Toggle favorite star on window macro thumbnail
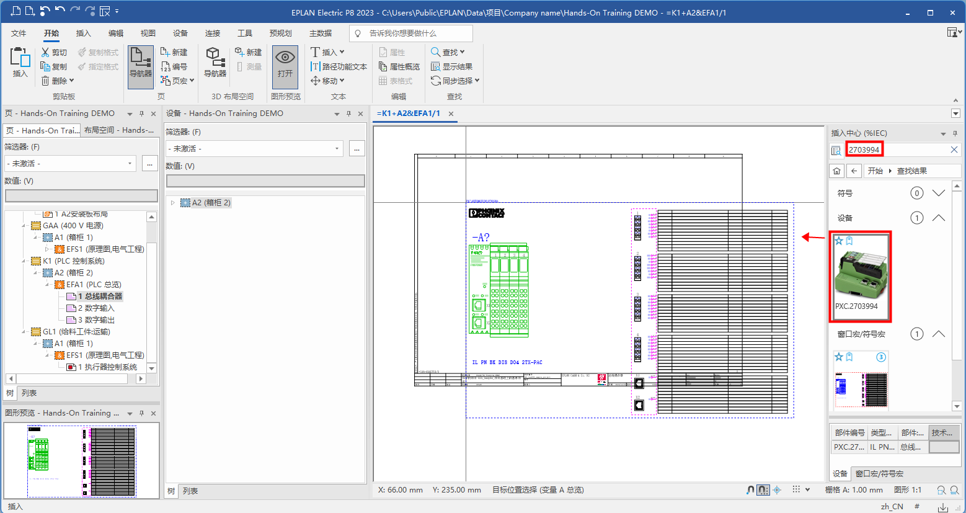 [839, 357]
